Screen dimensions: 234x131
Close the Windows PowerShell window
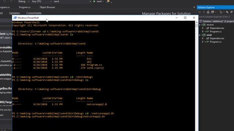(x=194, y=18)
